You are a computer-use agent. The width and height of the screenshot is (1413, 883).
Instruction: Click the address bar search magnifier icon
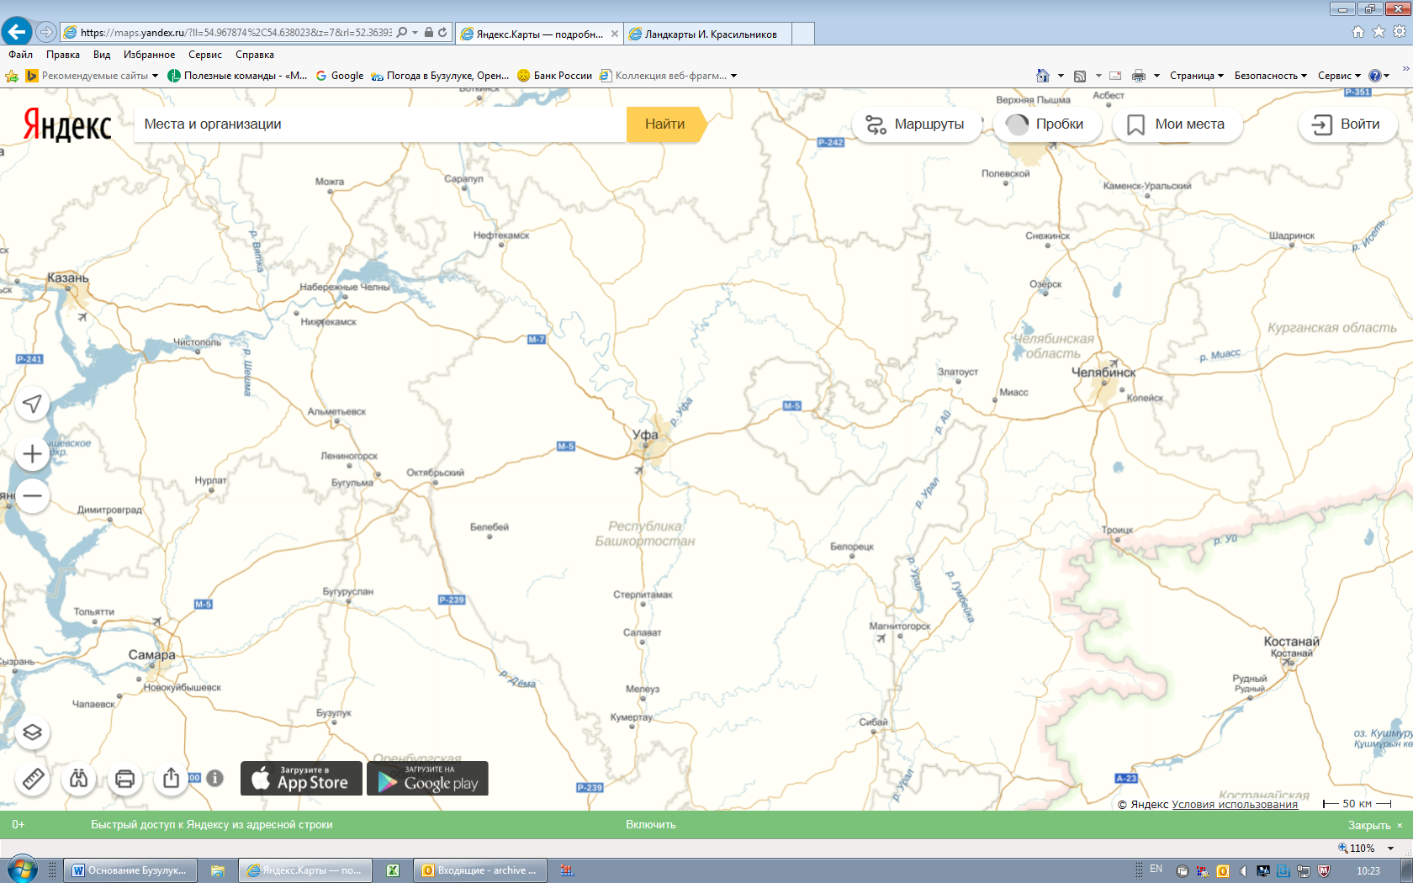[402, 32]
